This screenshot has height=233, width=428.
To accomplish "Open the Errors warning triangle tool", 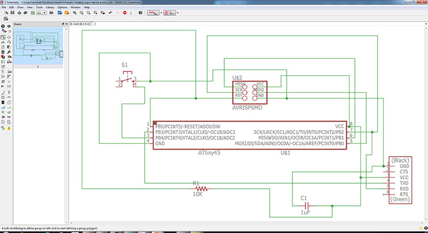I will tap(9, 128).
